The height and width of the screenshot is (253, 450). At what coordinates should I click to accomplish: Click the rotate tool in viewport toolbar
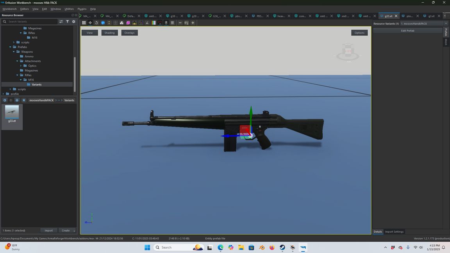point(96,23)
